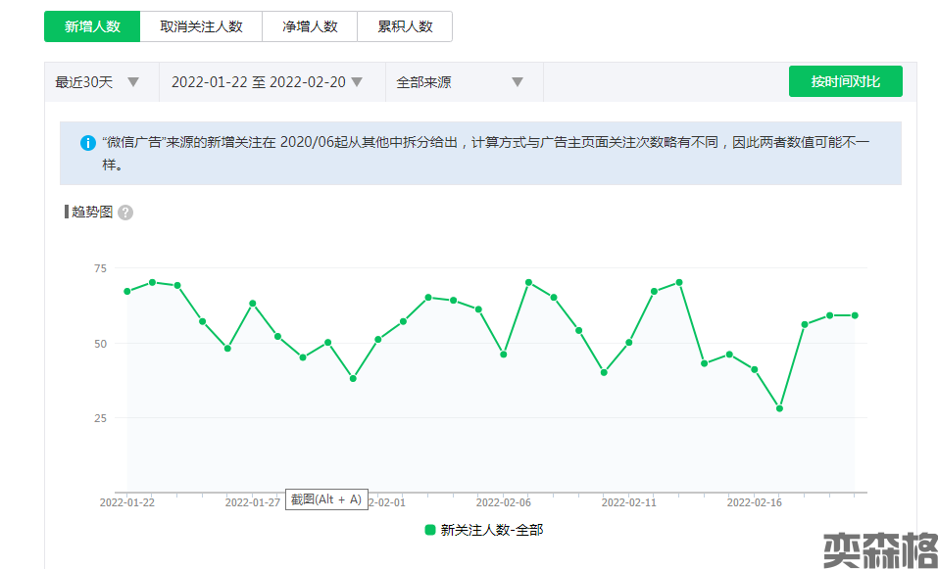Click the help question mark beside 趋势图
Viewport: 938px width, 569px height.
(x=125, y=213)
